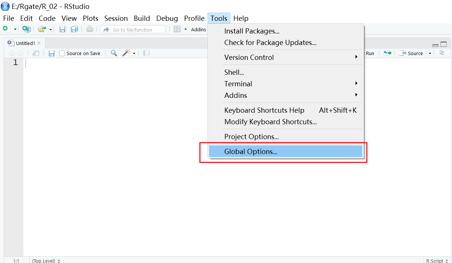This screenshot has height=263, width=452.
Task: Open the Code menu
Action: tap(47, 18)
